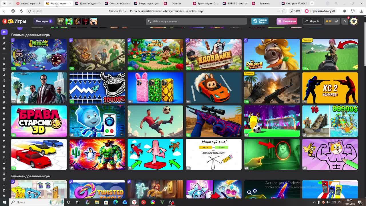Switch to the RUTUBE tab
This screenshot has width=366, height=206.
coord(234,3)
